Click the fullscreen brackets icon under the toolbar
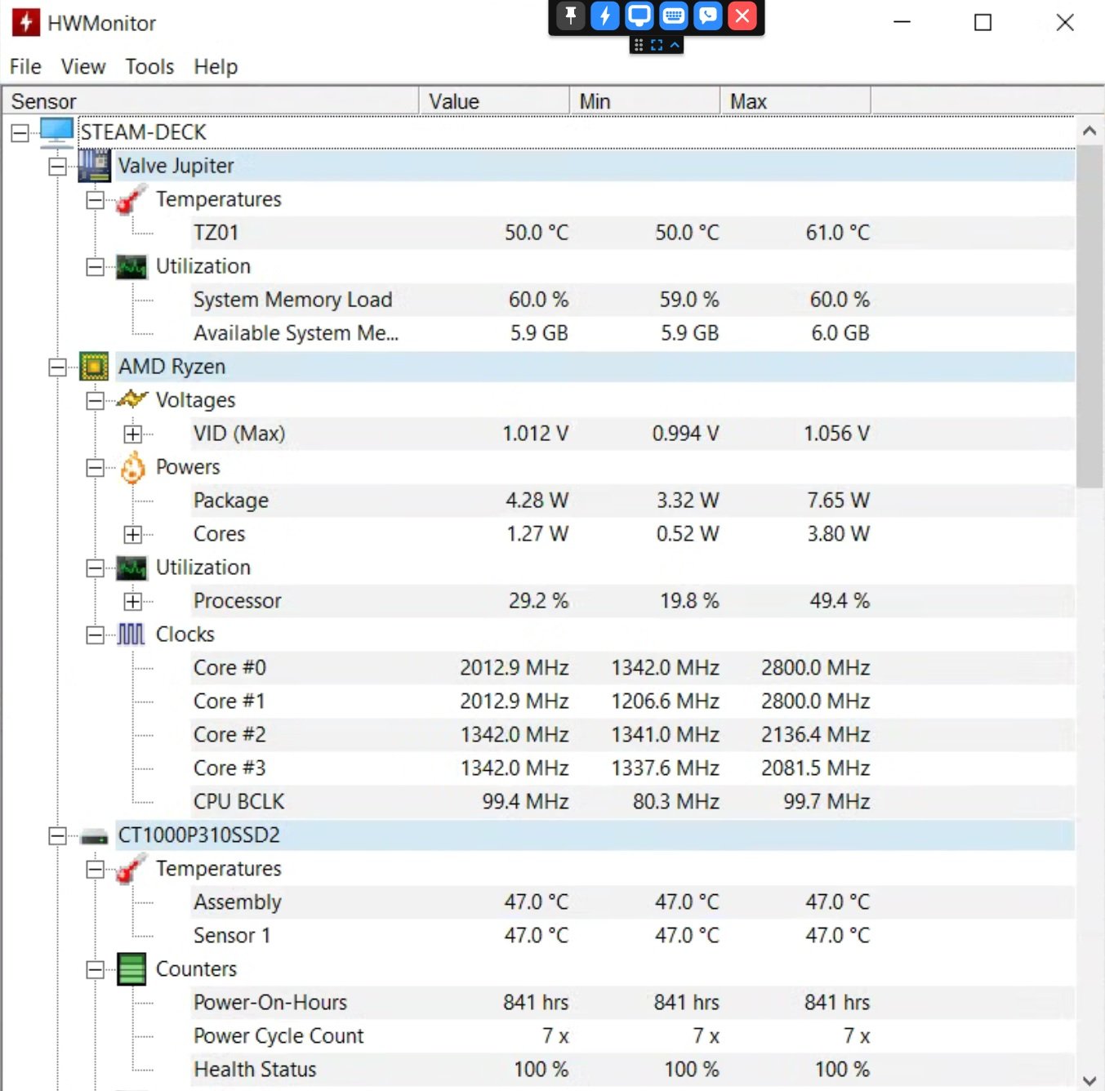Screen dimensions: 1105x1091 pyautogui.click(x=657, y=45)
